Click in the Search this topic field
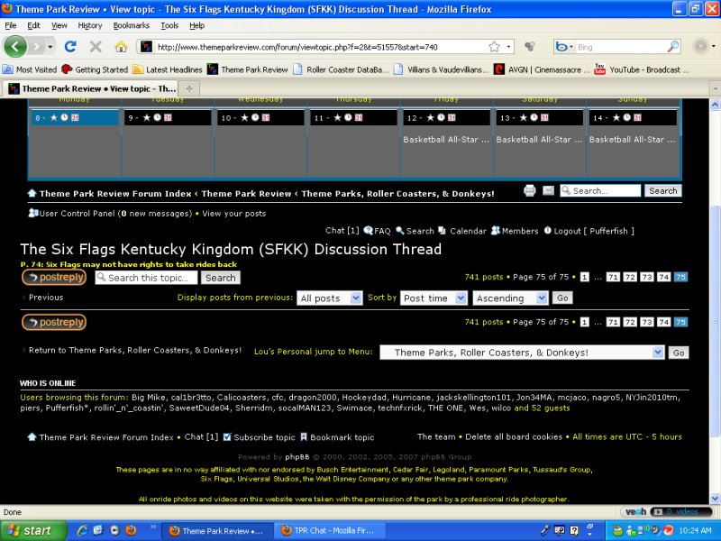The image size is (721, 541). point(146,278)
